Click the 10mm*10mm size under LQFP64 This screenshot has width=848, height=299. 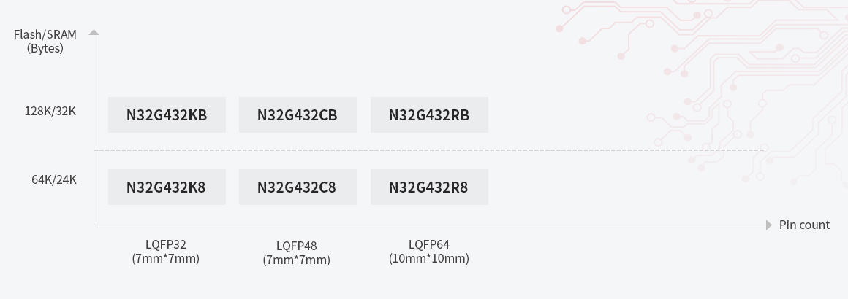[x=428, y=258]
